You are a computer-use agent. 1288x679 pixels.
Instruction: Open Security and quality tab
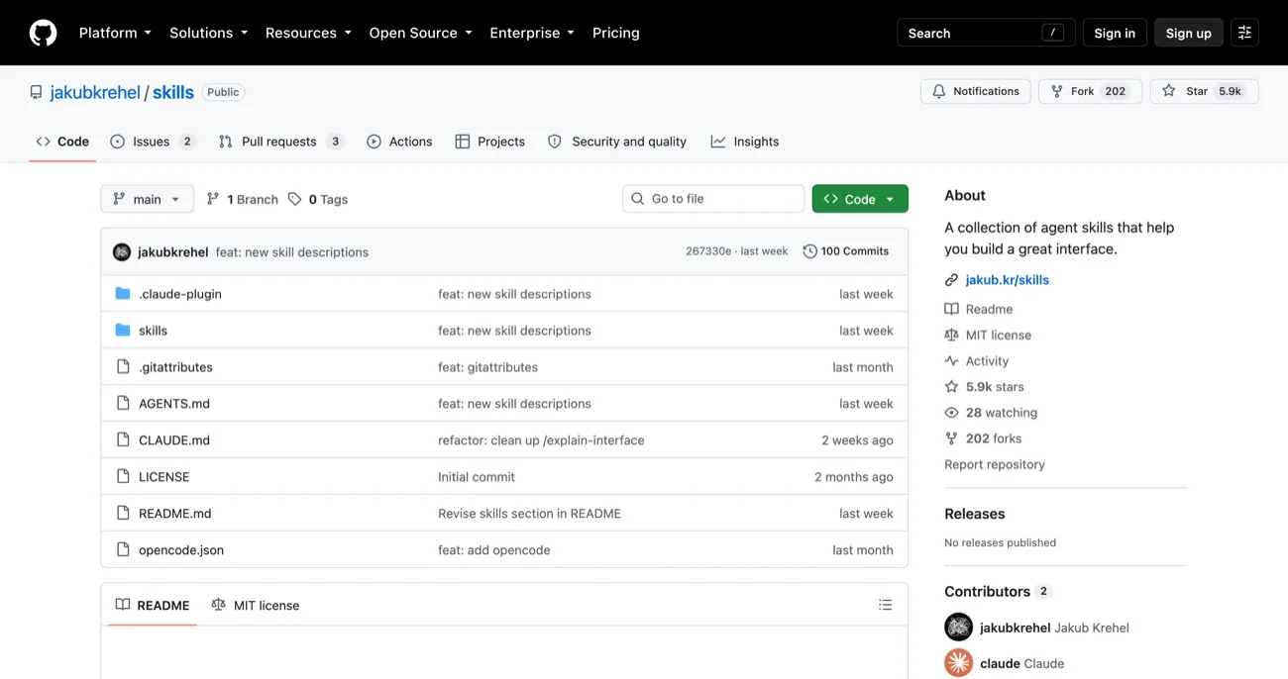click(617, 142)
